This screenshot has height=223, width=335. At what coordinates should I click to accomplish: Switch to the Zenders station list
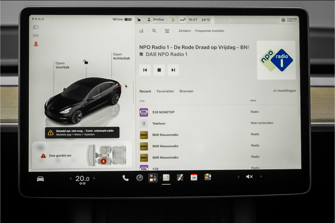click(185, 31)
